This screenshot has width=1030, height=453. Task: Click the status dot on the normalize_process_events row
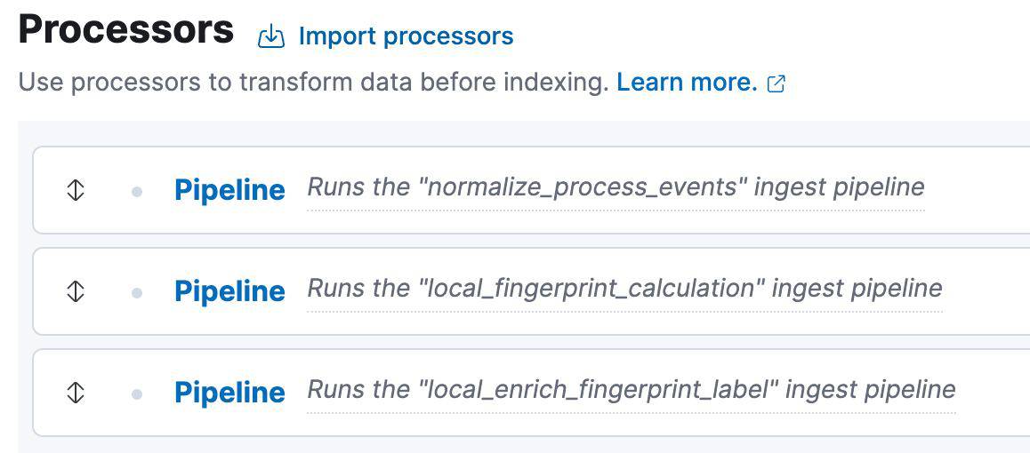click(136, 190)
